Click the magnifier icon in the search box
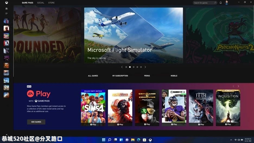 [x=215, y=3]
